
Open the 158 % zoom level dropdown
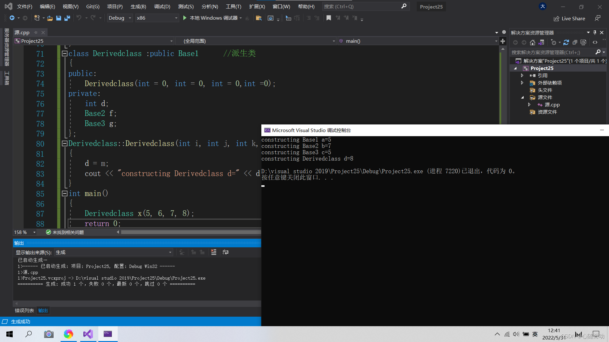click(25, 232)
